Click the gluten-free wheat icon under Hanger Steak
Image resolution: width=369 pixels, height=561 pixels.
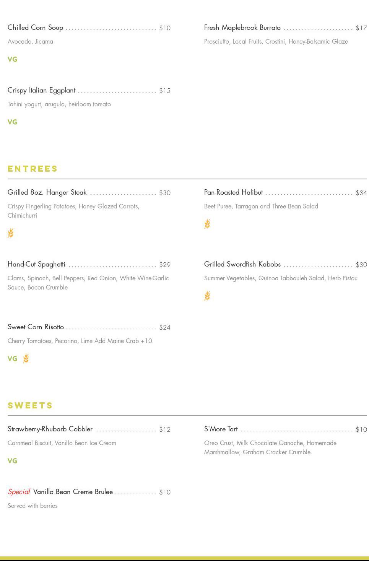click(11, 233)
